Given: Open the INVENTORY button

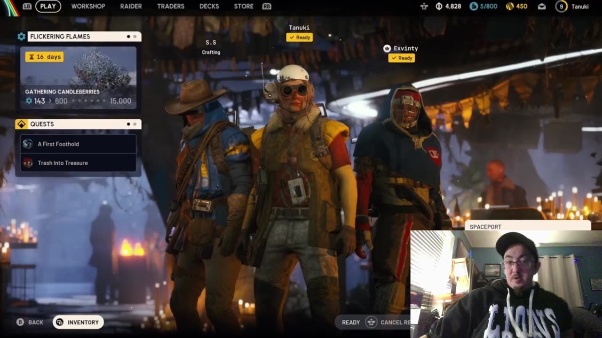Looking at the screenshot, I should pos(78,322).
